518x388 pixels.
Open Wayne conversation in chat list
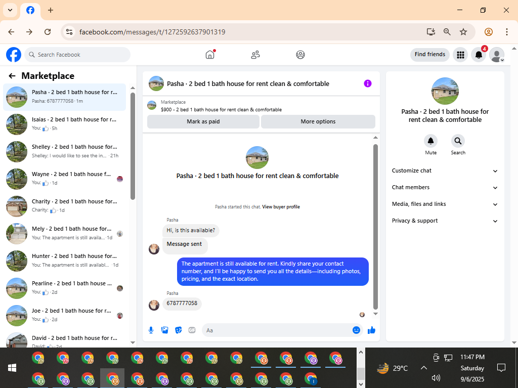(x=64, y=179)
